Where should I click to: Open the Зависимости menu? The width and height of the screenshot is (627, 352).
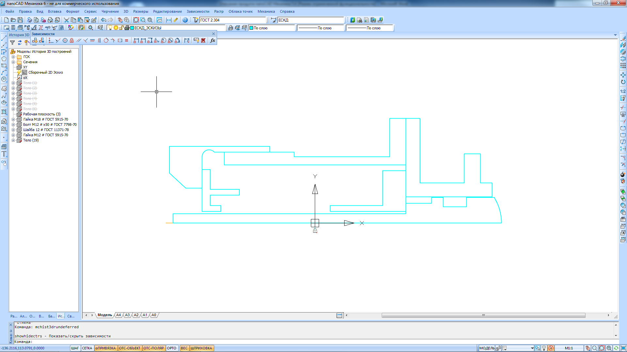tap(198, 11)
